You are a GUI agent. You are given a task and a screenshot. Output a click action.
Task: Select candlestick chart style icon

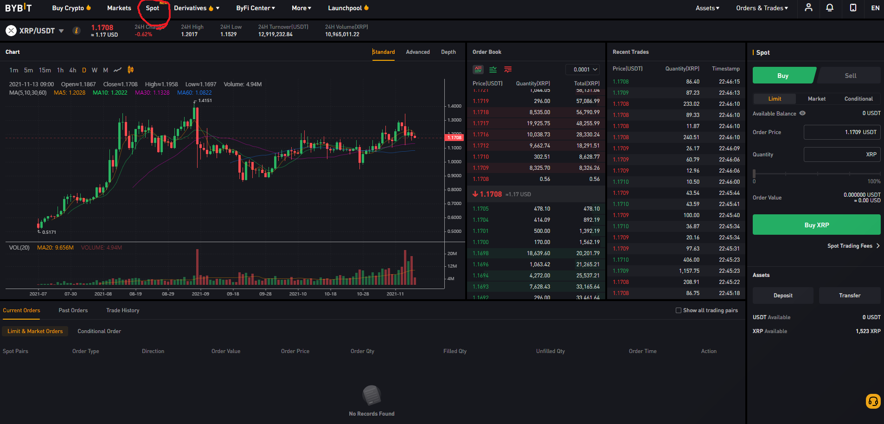click(131, 70)
